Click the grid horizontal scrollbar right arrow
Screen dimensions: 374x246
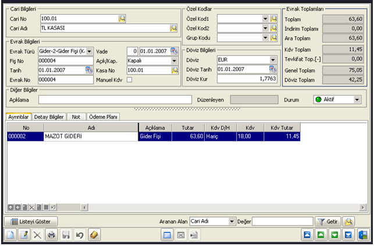click(x=363, y=208)
